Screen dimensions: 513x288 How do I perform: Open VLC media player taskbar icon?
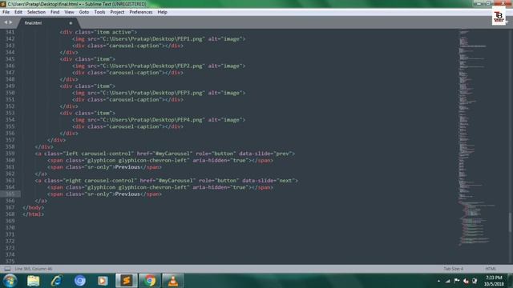[x=173, y=281]
